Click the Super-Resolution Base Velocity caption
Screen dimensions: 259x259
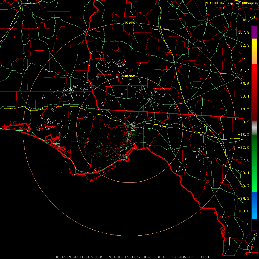click(131, 257)
